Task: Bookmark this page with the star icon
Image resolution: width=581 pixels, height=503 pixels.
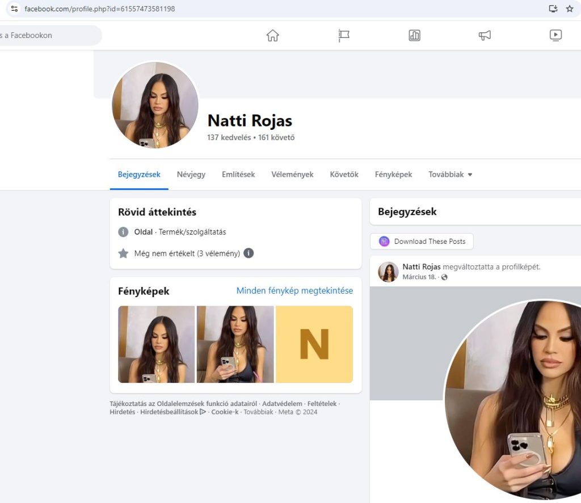Action: click(x=570, y=9)
